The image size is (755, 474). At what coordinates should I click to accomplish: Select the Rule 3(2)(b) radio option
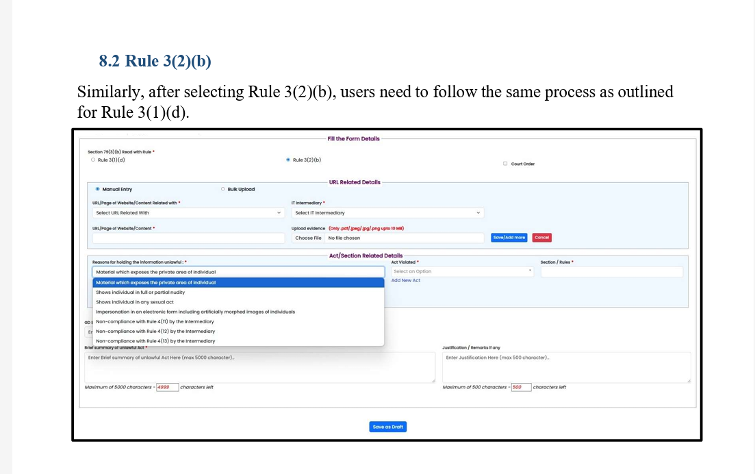[x=287, y=160]
